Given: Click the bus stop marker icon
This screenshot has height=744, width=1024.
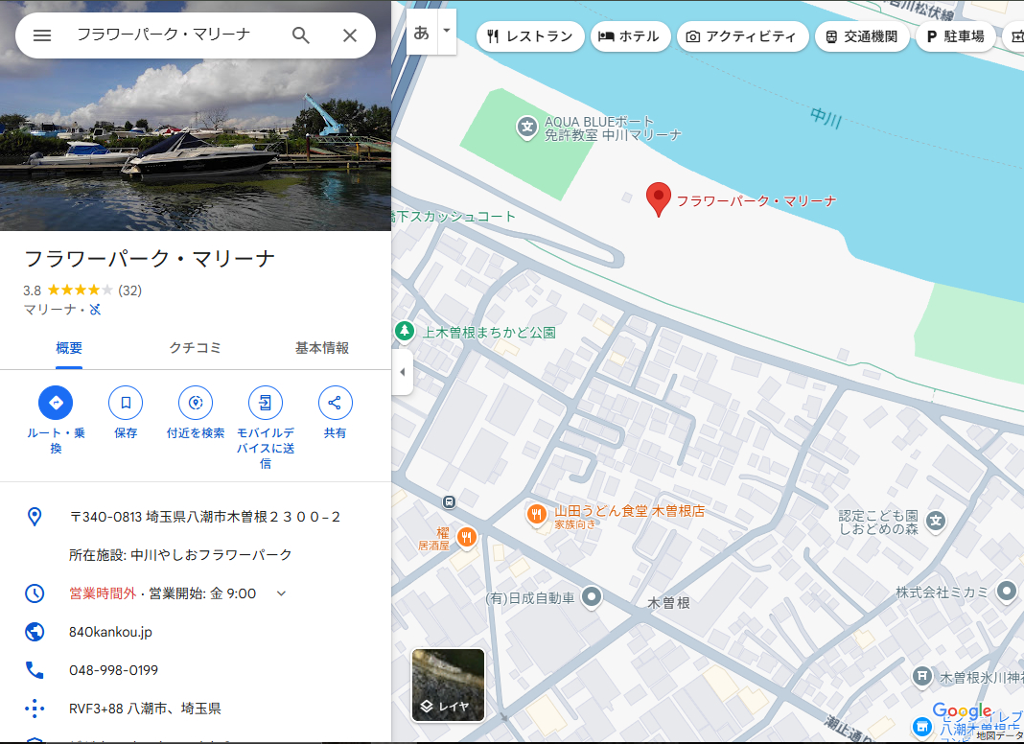Looking at the screenshot, I should (x=449, y=501).
